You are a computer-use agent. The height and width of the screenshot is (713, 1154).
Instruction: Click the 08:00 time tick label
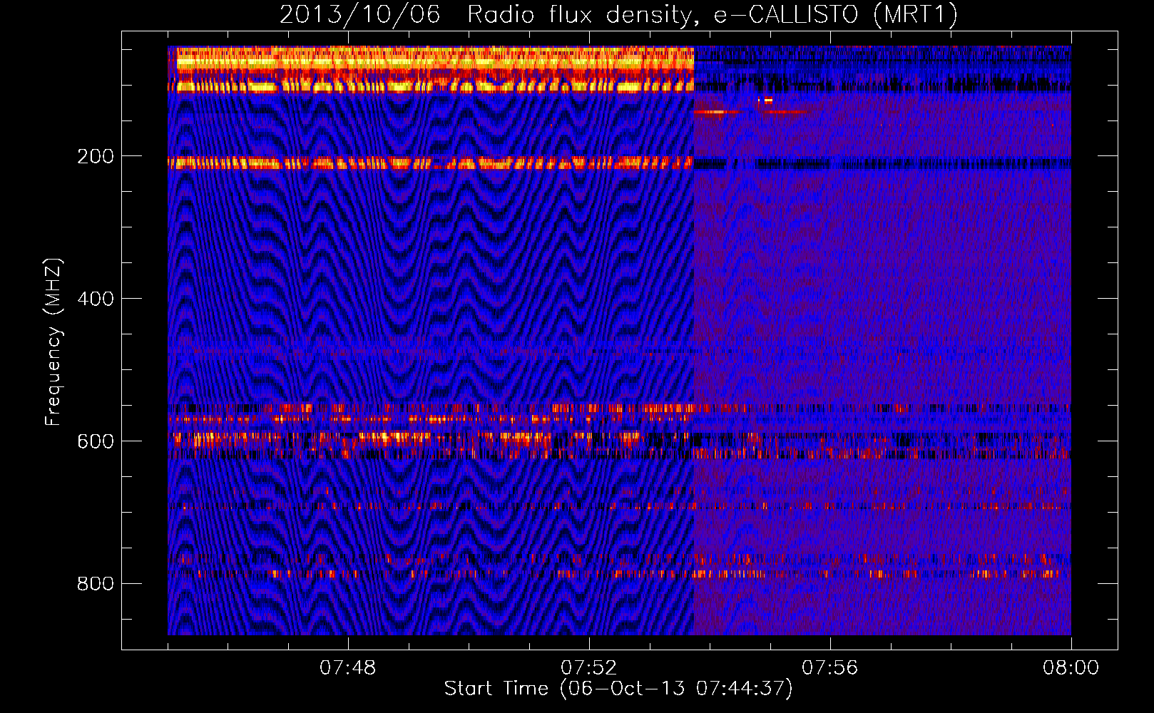point(1071,668)
